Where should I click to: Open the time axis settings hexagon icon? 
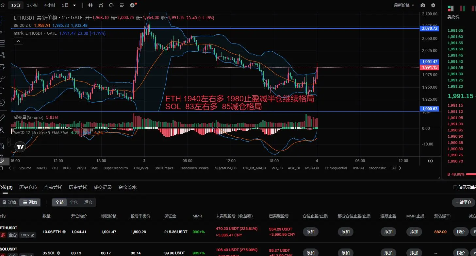point(430,161)
